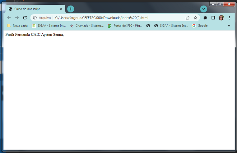This screenshot has height=153, width=237.
Task: Reload the current page
Action: (25, 18)
